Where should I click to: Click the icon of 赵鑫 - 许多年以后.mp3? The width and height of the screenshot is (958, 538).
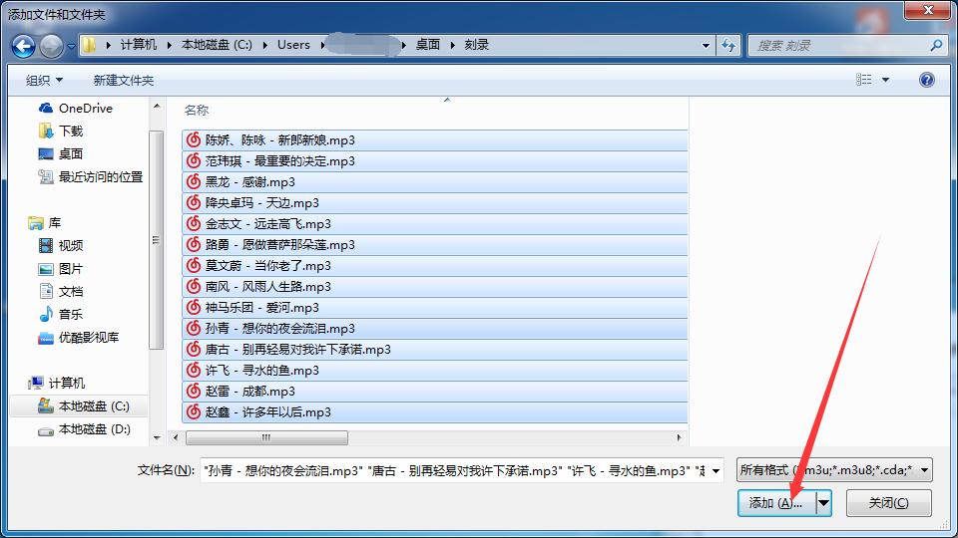194,411
